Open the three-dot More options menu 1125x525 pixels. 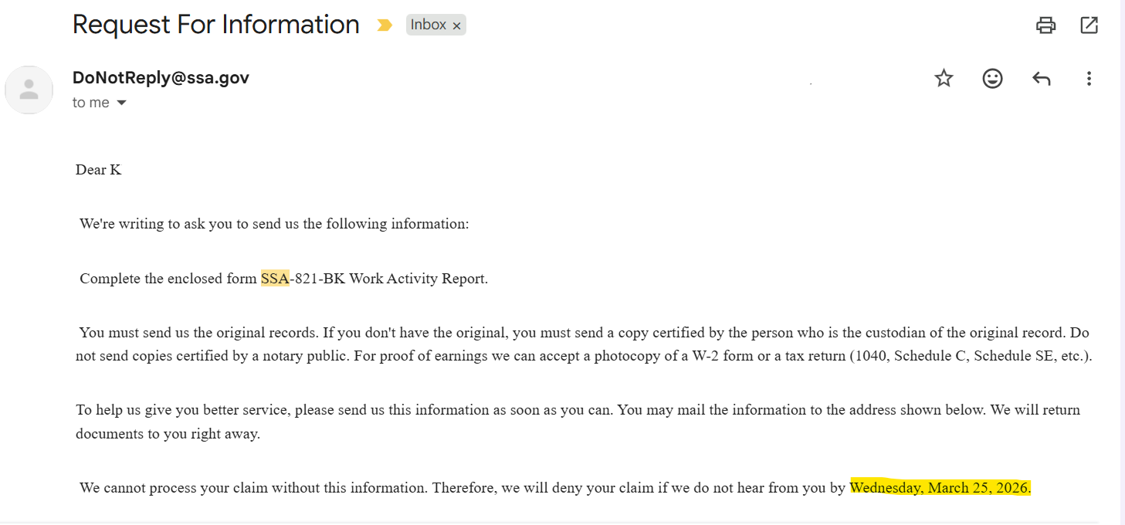pos(1089,78)
